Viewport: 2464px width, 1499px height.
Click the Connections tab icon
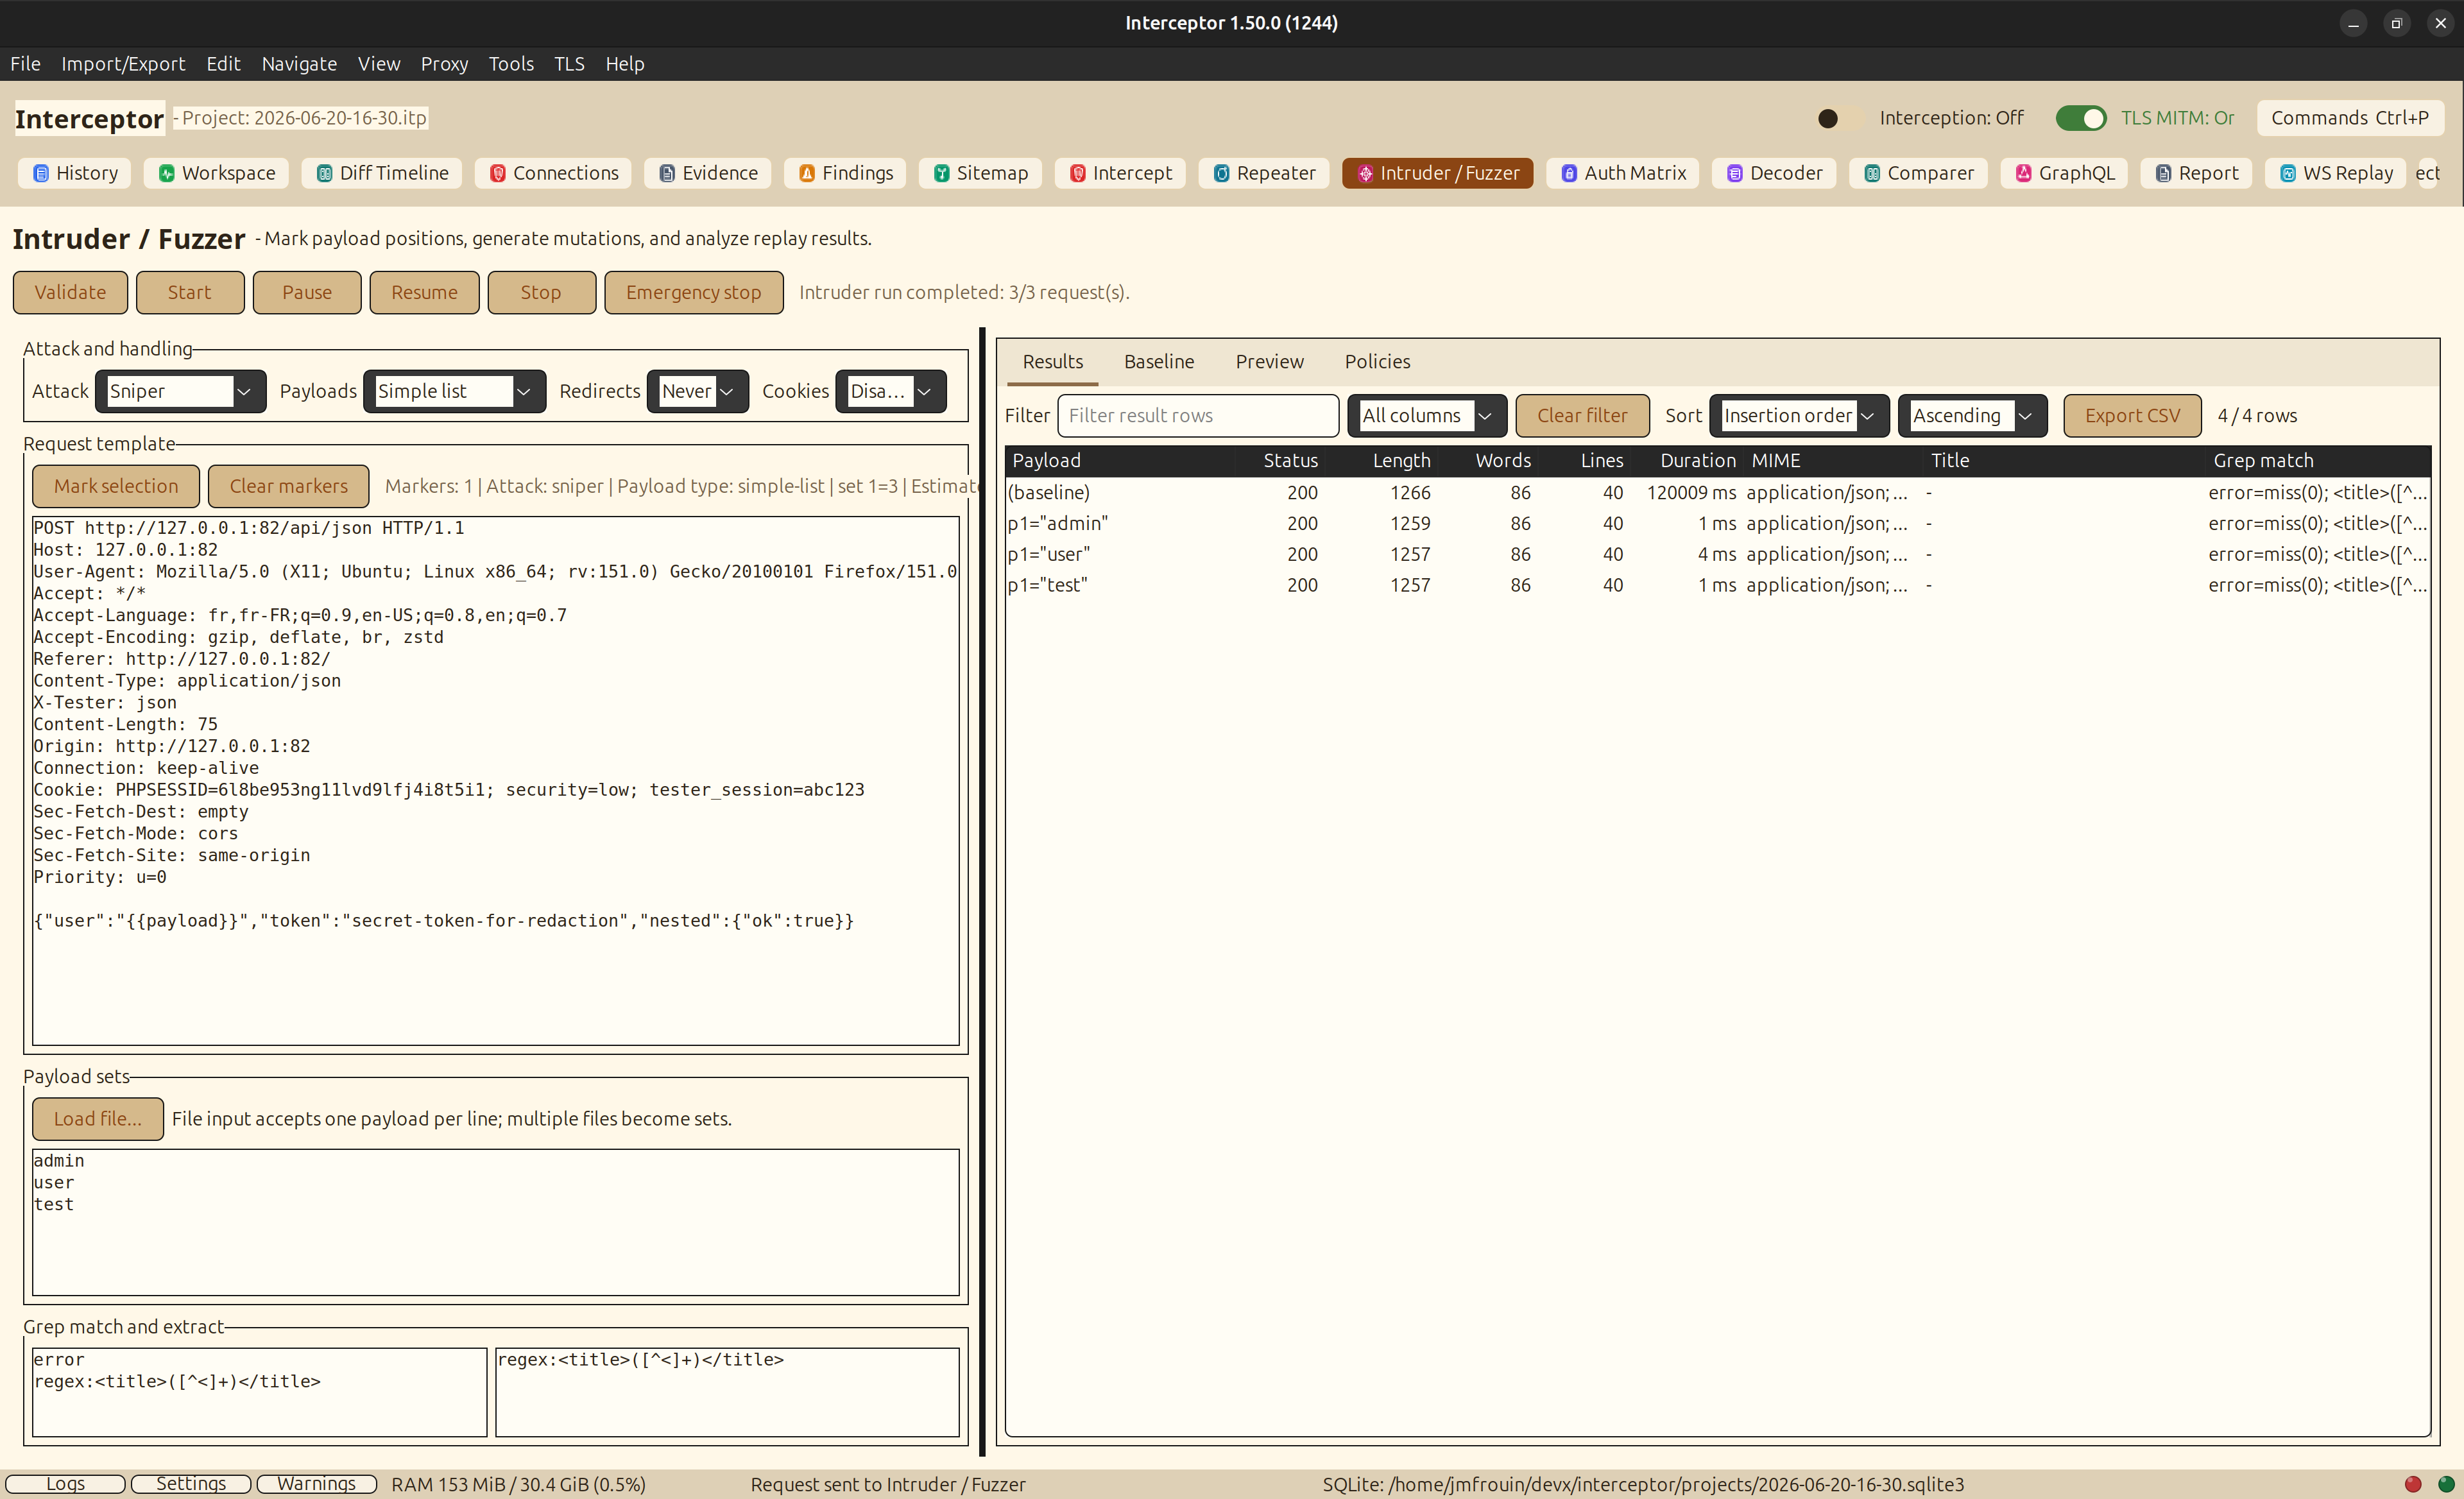click(497, 173)
